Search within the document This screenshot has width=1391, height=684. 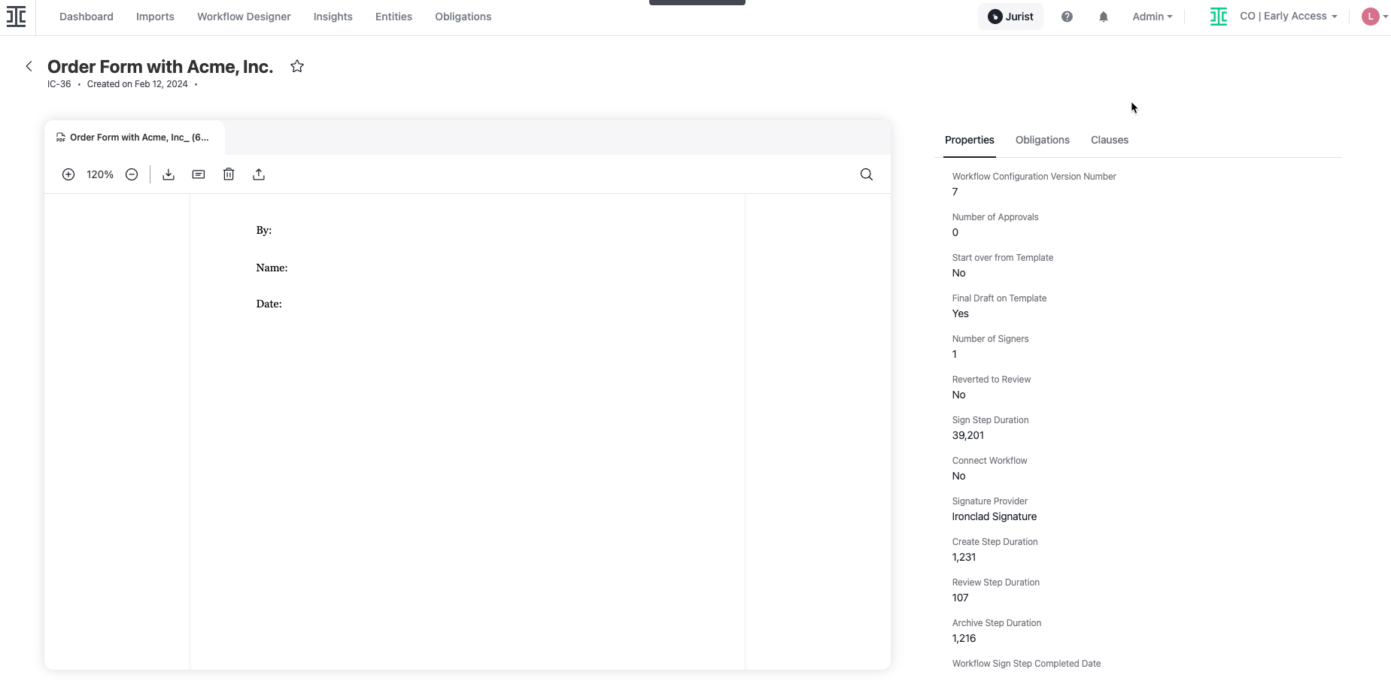pyautogui.click(x=867, y=174)
